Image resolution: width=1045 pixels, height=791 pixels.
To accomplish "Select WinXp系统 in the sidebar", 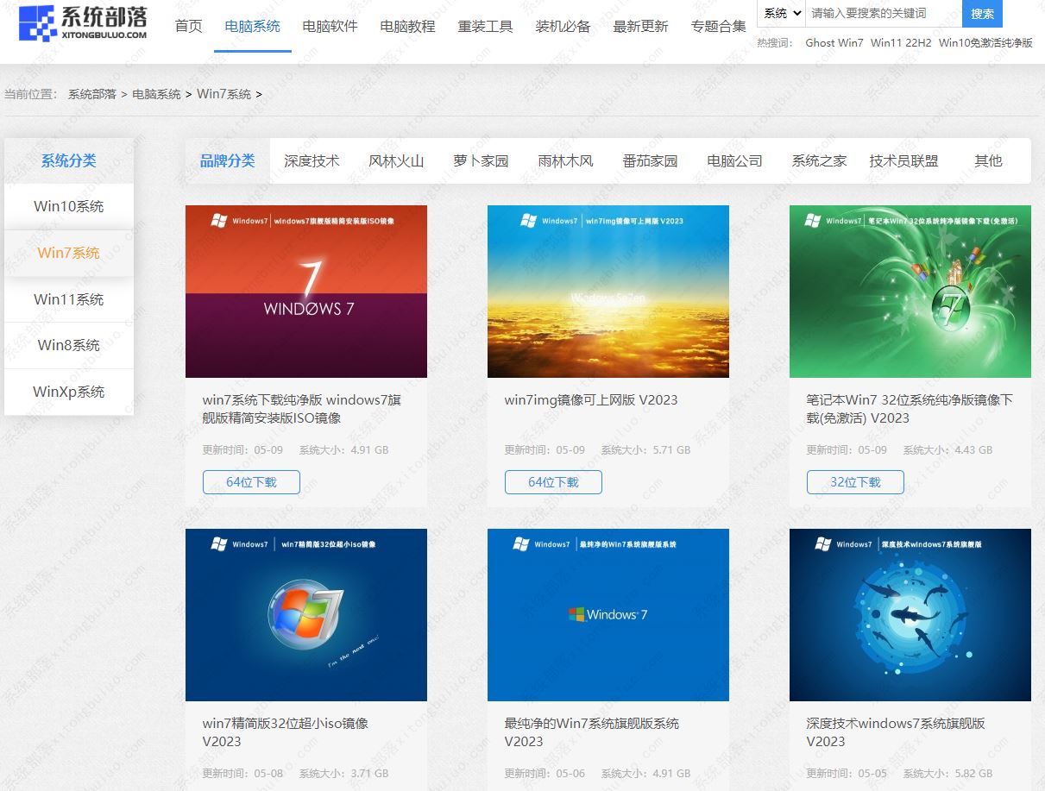I will (69, 392).
